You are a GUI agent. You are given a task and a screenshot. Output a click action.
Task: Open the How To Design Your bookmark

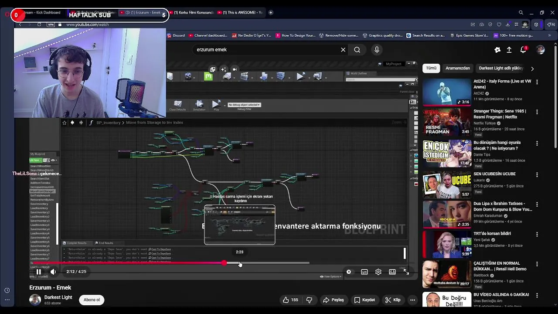point(295,36)
